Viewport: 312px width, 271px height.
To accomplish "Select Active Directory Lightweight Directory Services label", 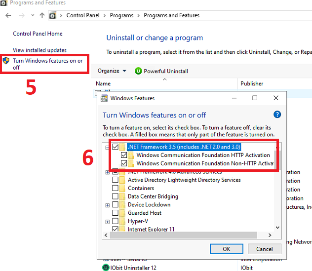I will (x=184, y=180).
